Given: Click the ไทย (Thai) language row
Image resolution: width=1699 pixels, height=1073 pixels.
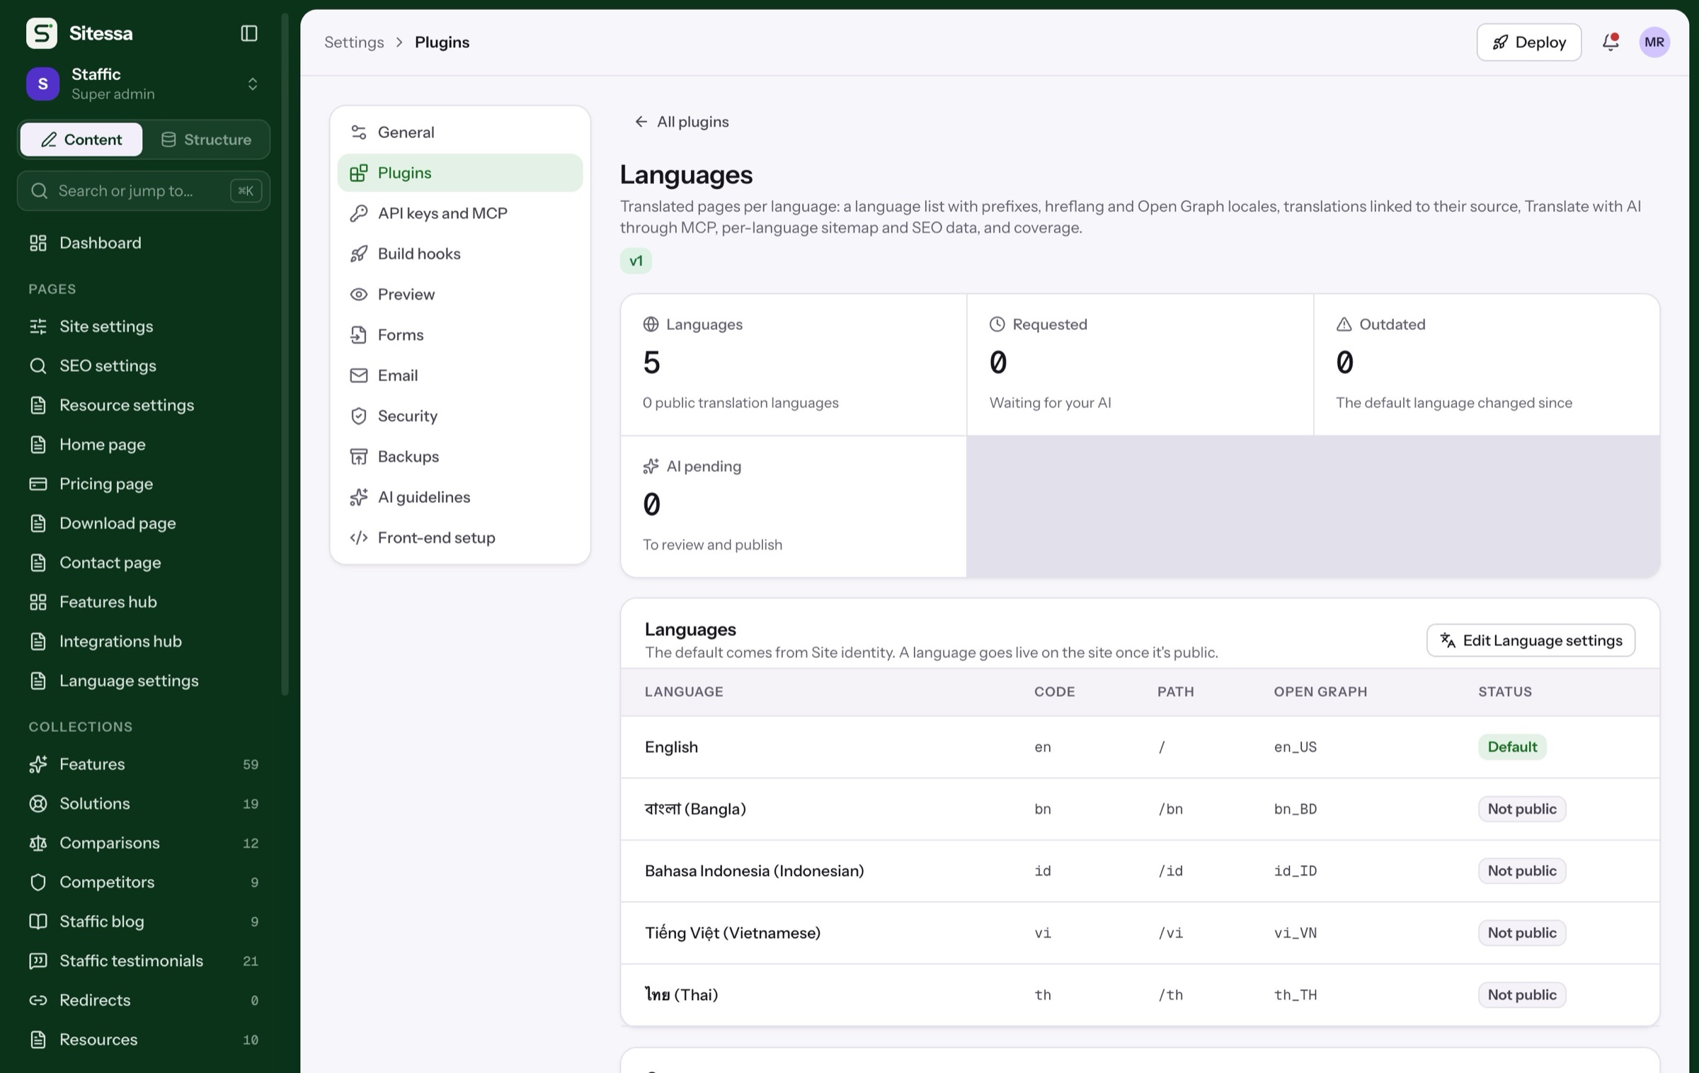Looking at the screenshot, I should coord(1140,994).
